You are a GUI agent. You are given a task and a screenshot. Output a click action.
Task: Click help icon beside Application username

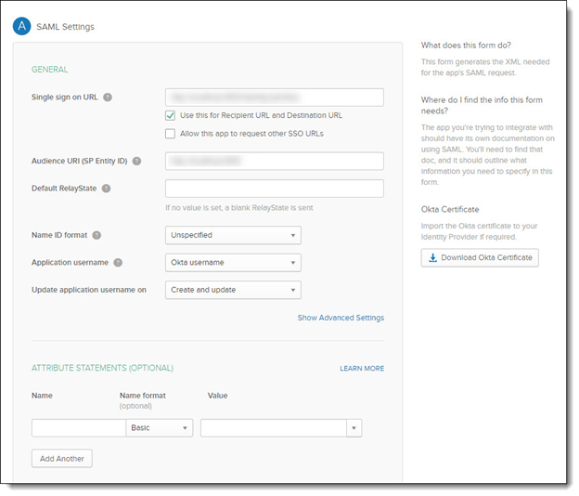[118, 263]
